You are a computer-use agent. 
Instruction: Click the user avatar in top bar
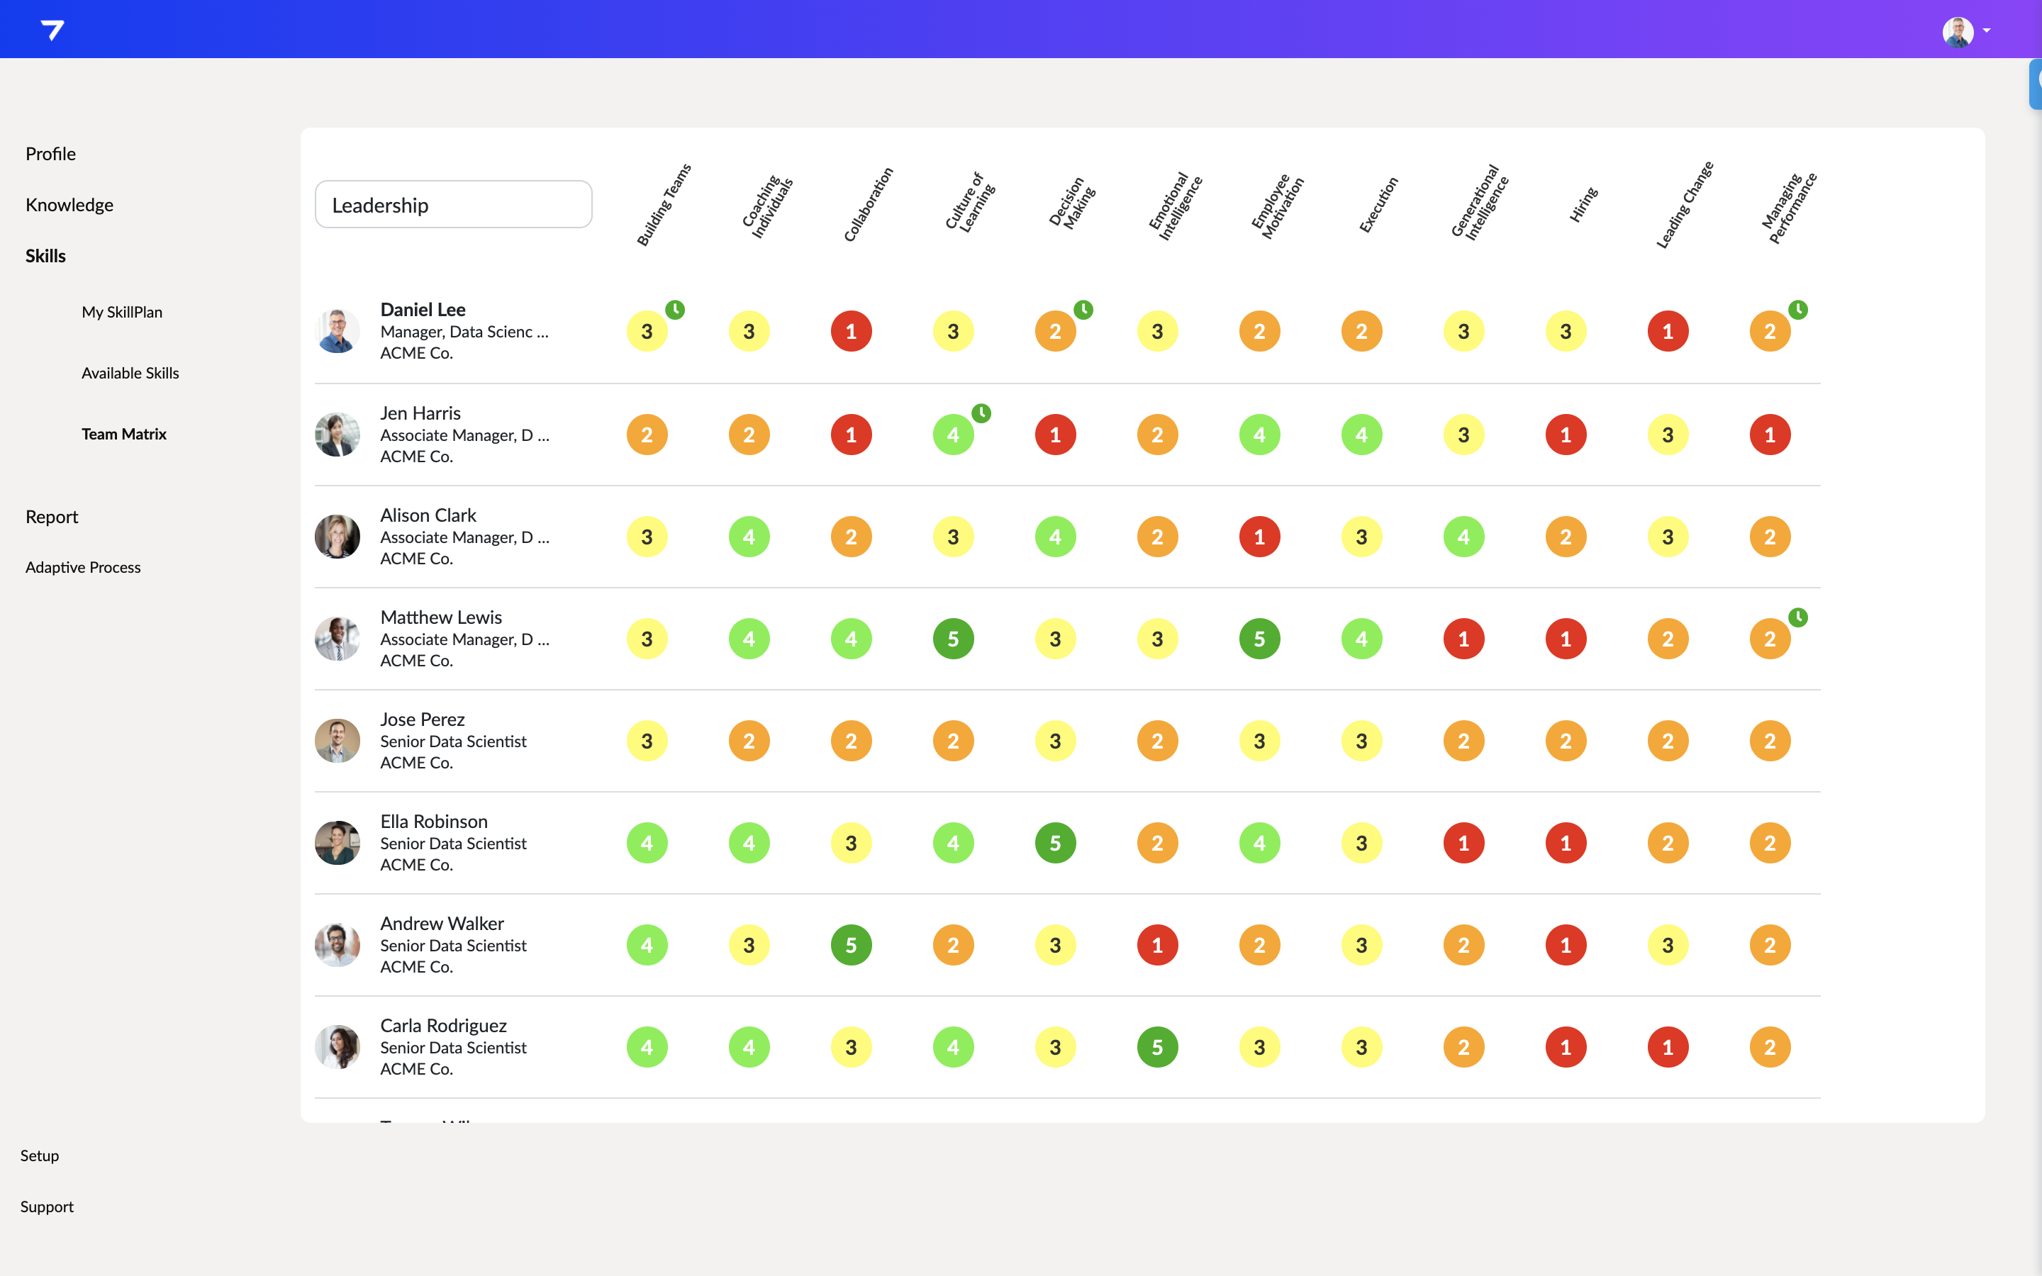pyautogui.click(x=1957, y=31)
